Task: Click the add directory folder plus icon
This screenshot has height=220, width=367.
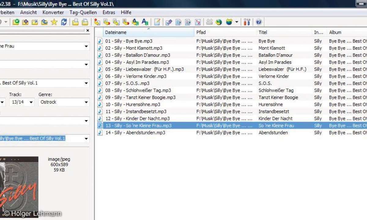Action: 25,22
